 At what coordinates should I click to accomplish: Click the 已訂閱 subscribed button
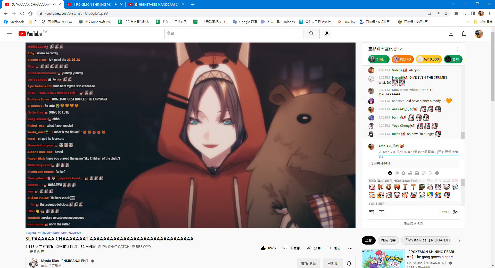(x=333, y=264)
